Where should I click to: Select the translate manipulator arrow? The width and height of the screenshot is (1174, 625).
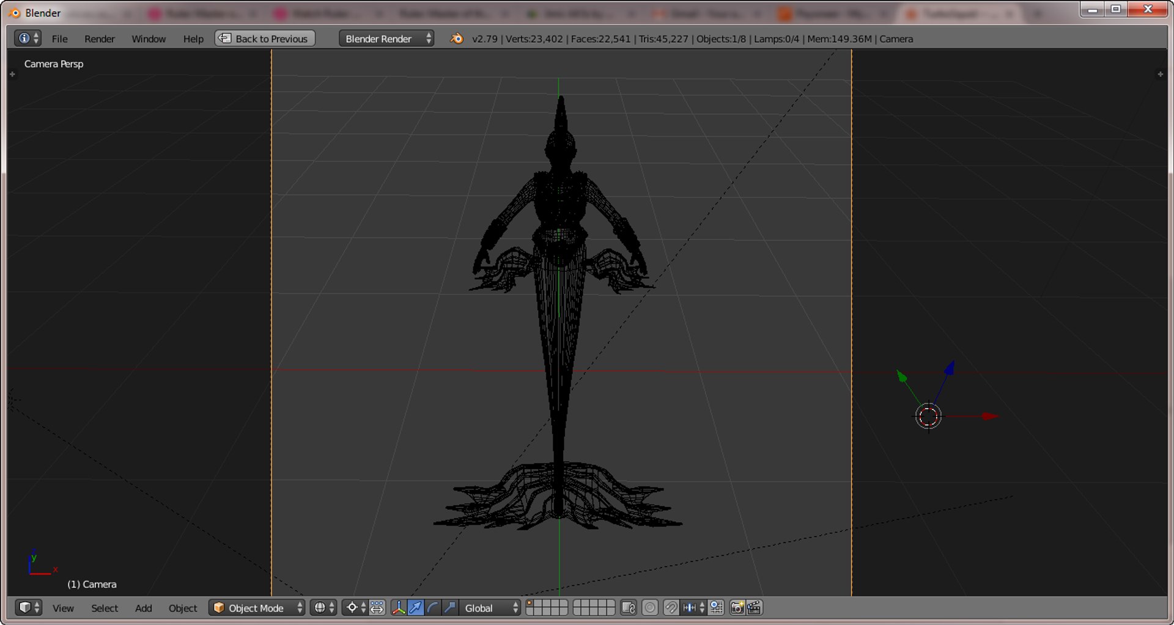point(416,607)
